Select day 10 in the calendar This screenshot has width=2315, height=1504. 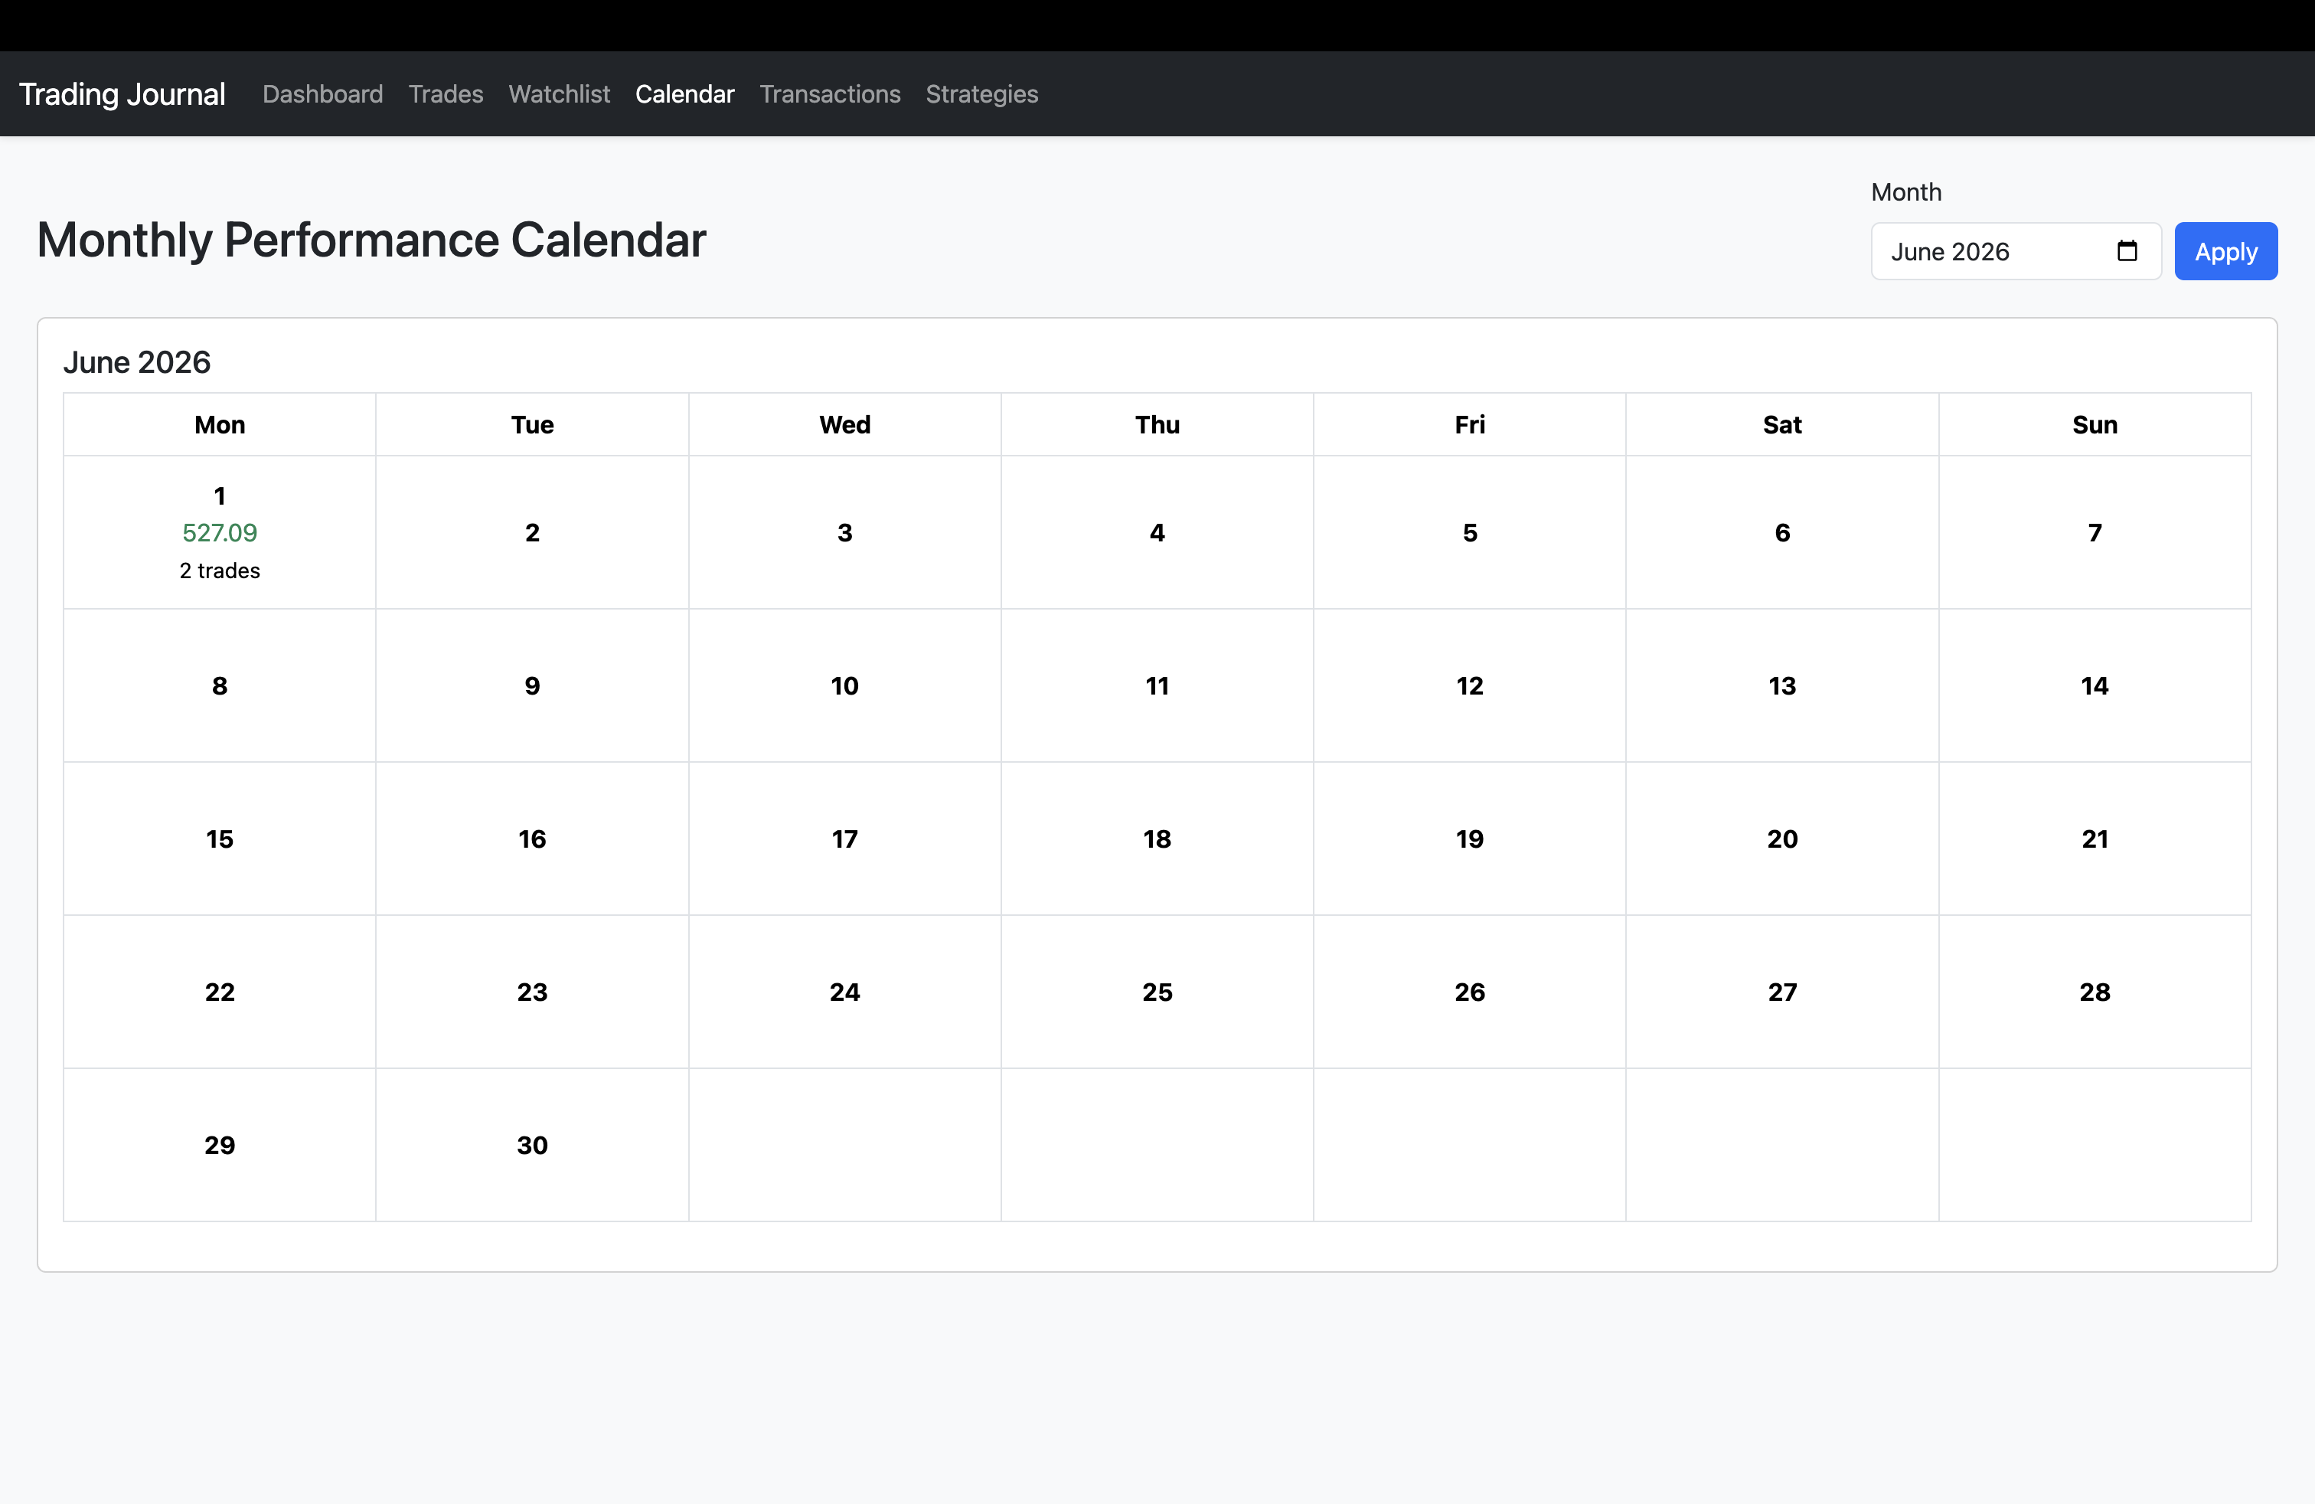pos(844,686)
